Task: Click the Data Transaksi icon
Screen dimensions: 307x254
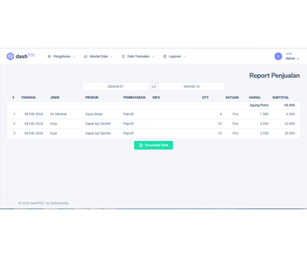Action: point(123,56)
